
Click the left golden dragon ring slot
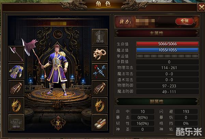16,105
